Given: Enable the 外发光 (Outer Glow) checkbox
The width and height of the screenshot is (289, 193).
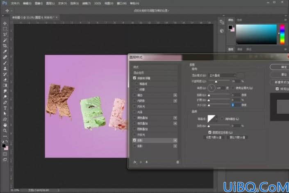Looking at the screenshot, I should (134, 135).
